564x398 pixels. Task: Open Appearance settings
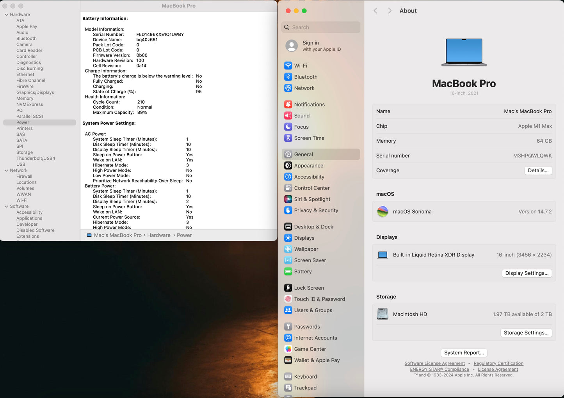pos(309,166)
